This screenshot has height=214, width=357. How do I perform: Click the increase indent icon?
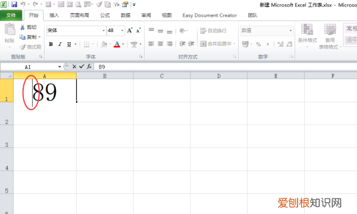(191, 43)
